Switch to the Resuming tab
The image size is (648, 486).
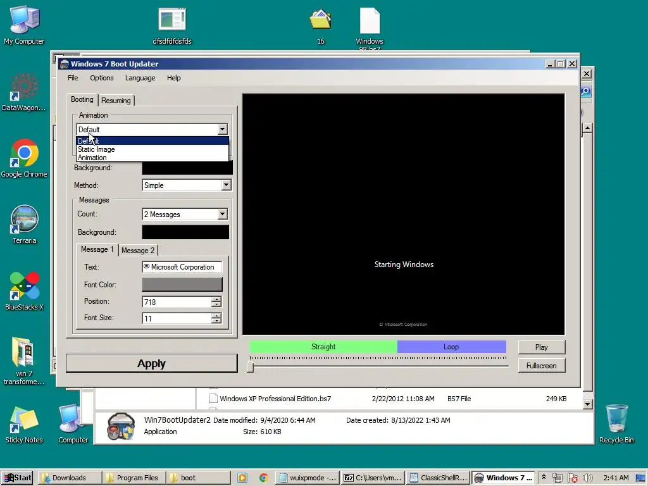(x=116, y=101)
